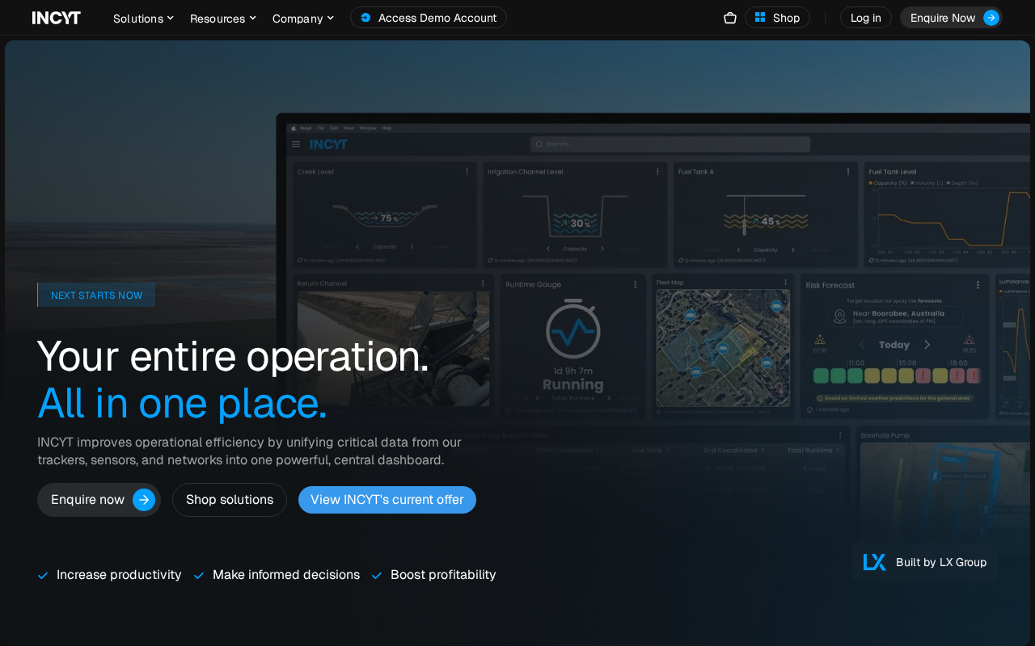Open the Irrigation Channel Level options menu

pyautogui.click(x=657, y=171)
